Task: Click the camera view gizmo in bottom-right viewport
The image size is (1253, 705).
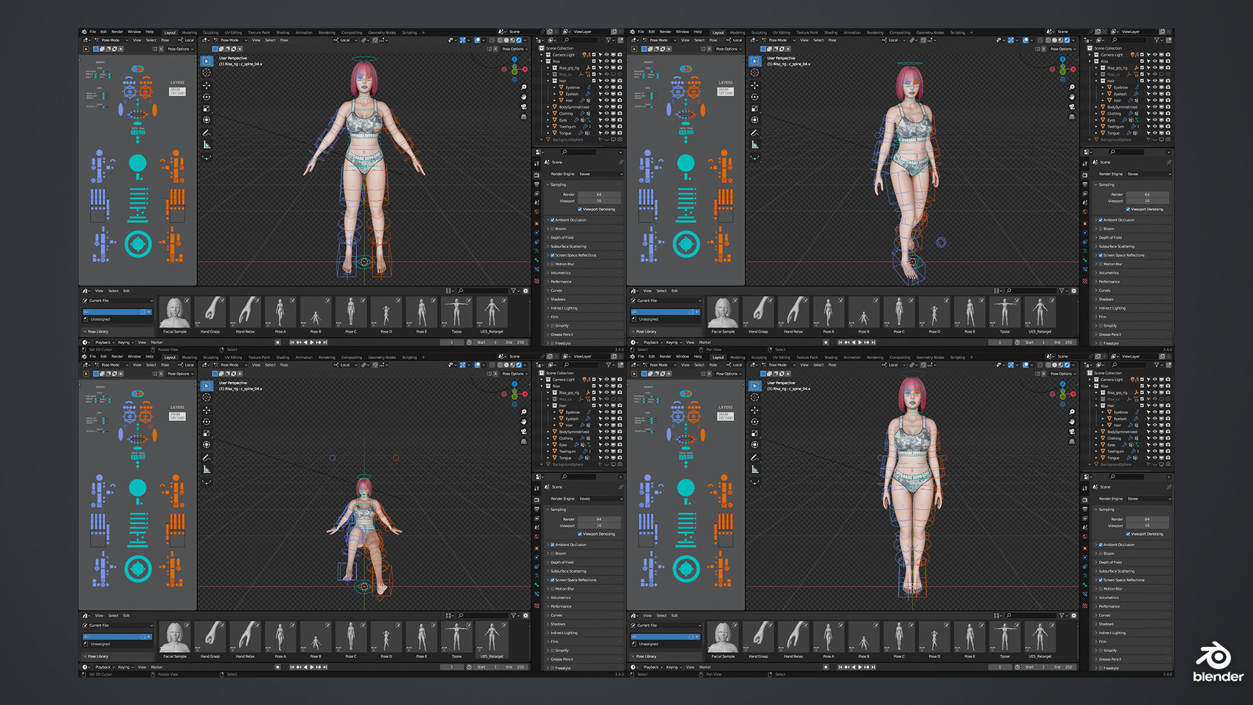Action: click(x=1072, y=431)
